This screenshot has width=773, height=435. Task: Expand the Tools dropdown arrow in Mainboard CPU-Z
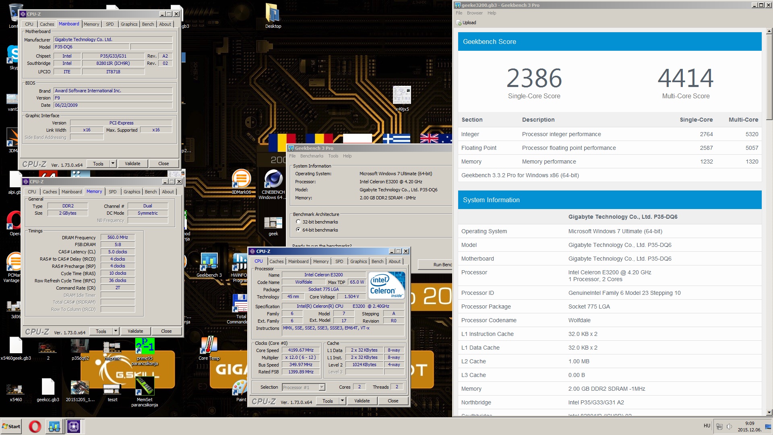click(113, 164)
